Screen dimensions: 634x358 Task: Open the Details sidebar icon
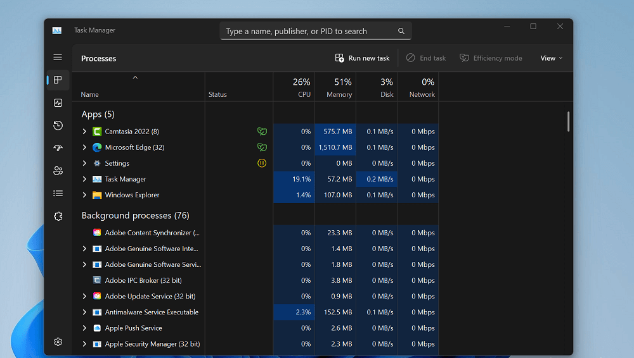58,194
